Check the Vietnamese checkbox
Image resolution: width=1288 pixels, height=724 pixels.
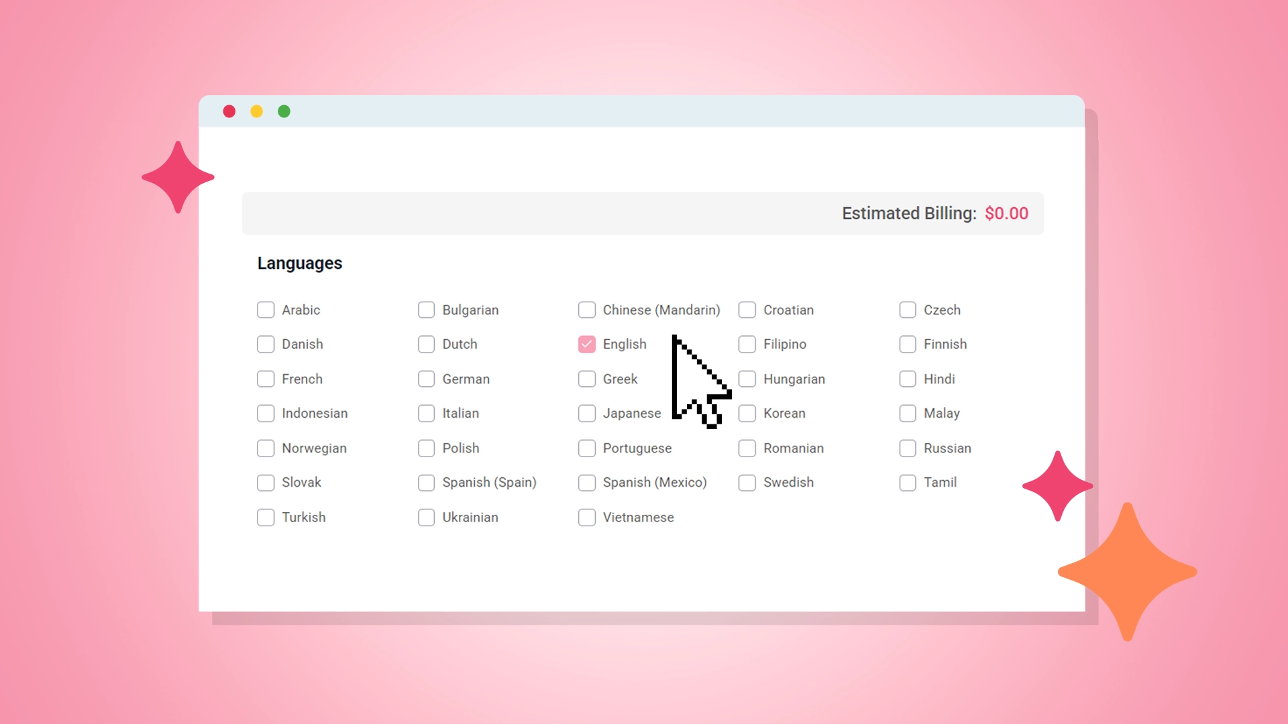pyautogui.click(x=586, y=518)
